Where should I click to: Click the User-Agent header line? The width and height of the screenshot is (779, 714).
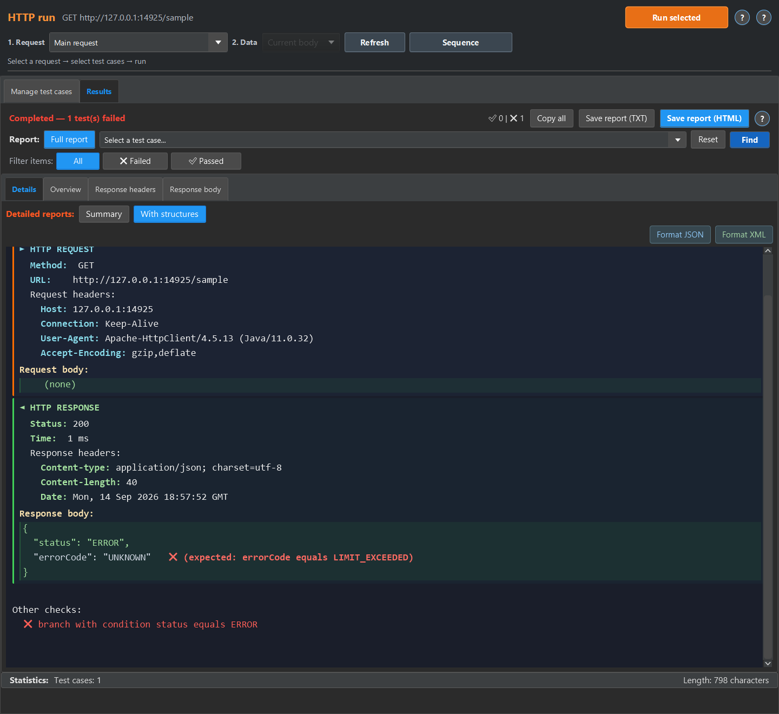click(x=177, y=339)
